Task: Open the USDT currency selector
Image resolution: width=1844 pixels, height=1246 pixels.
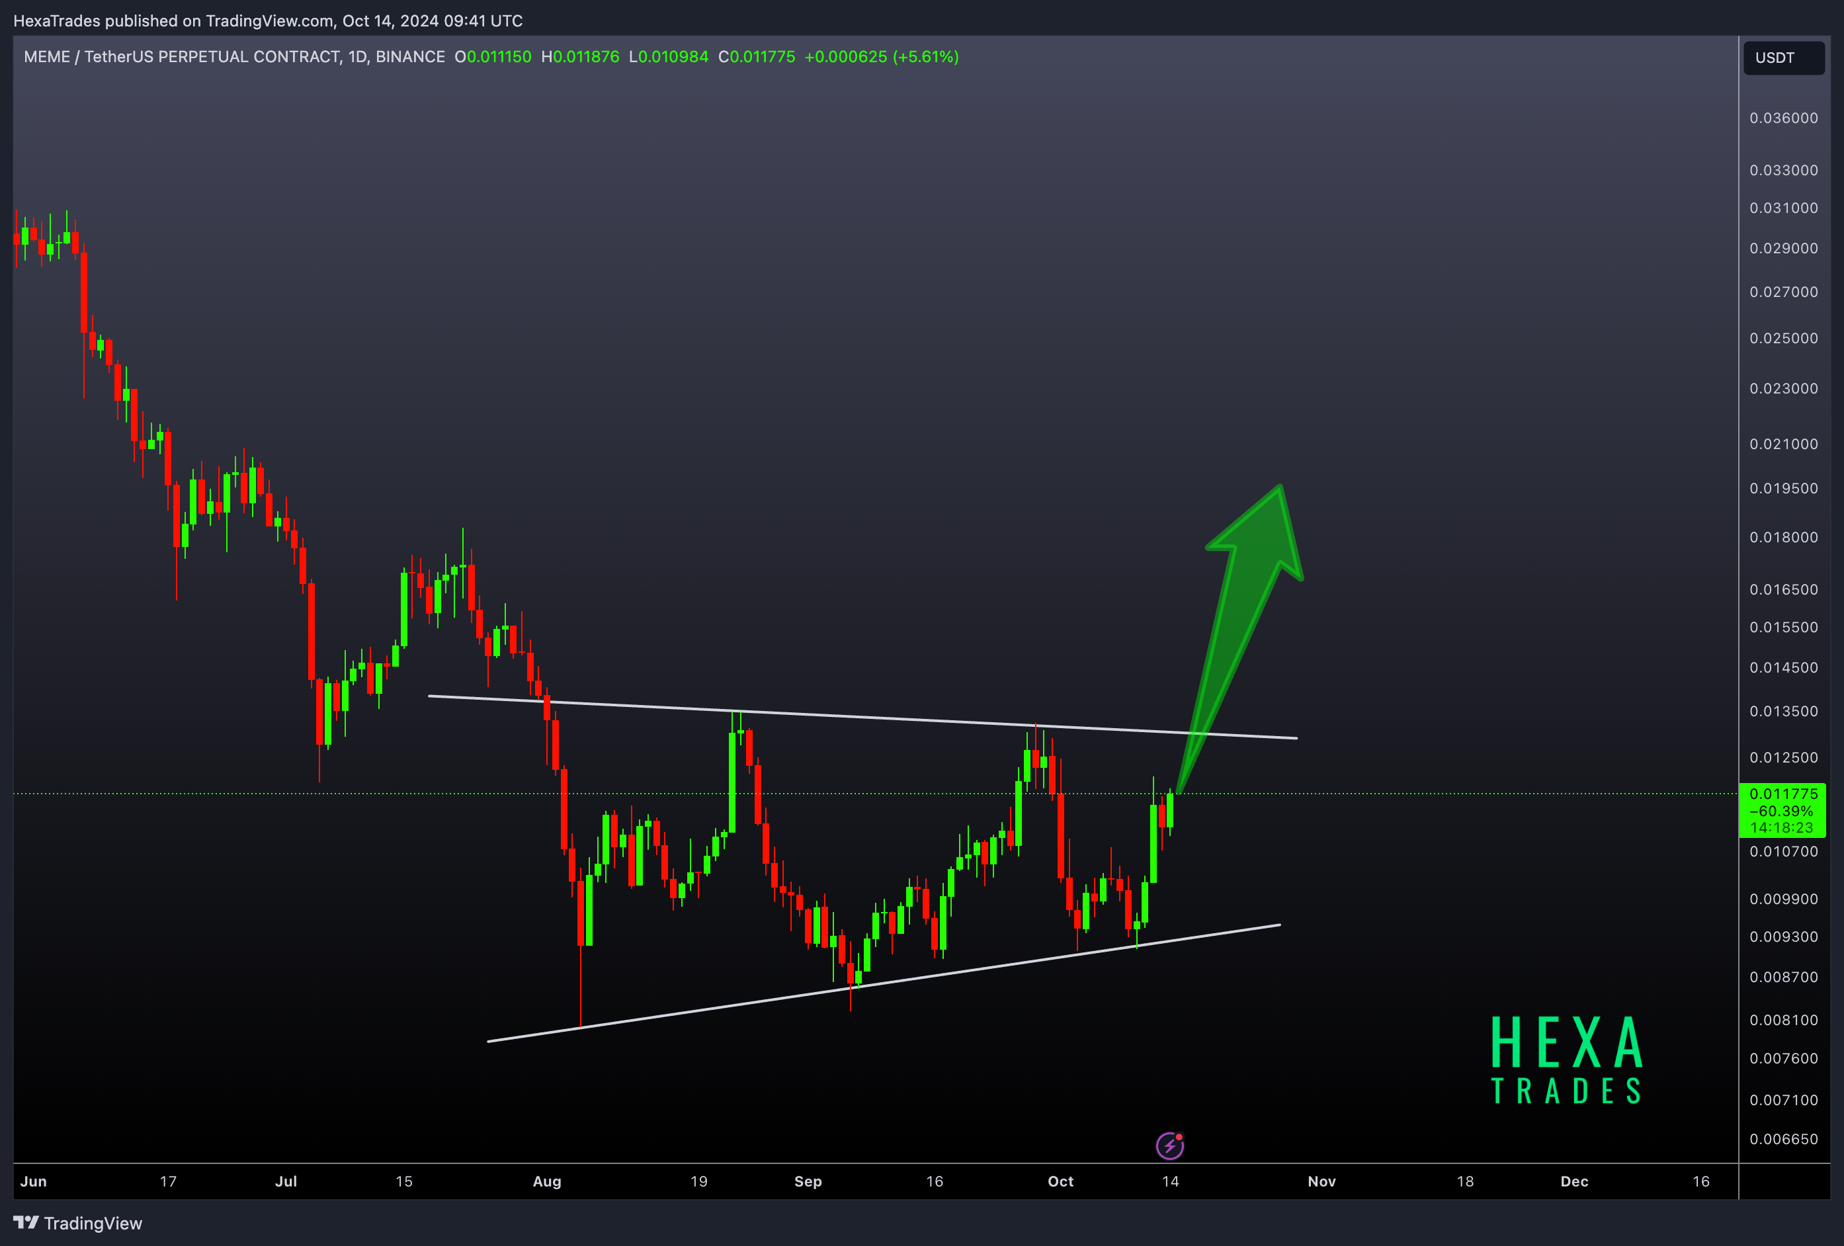Action: (1784, 58)
